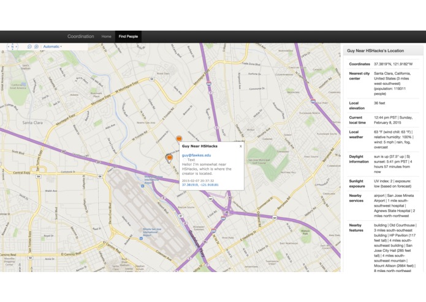The image size is (426, 302).
Task: Click the Local elevation value 36 feet
Action: [379, 103]
